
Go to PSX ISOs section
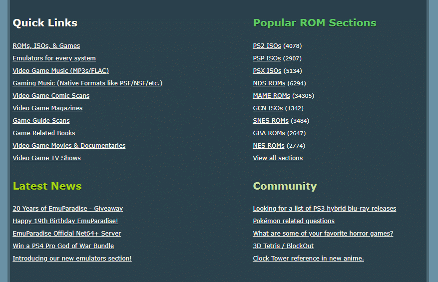point(267,71)
